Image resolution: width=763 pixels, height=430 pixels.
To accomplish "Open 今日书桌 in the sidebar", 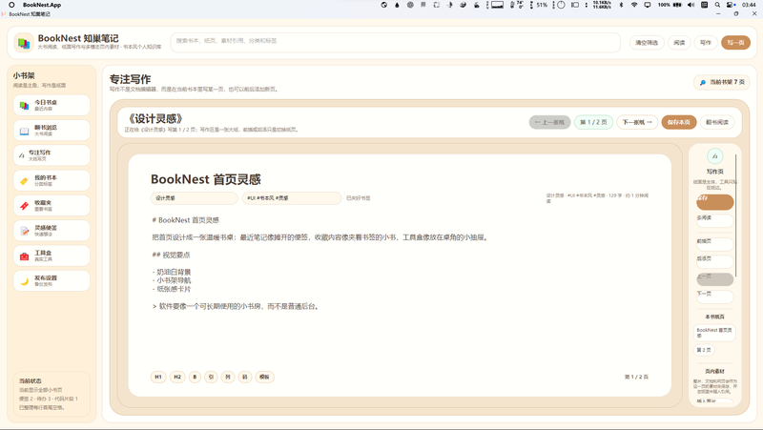I will tap(52, 105).
